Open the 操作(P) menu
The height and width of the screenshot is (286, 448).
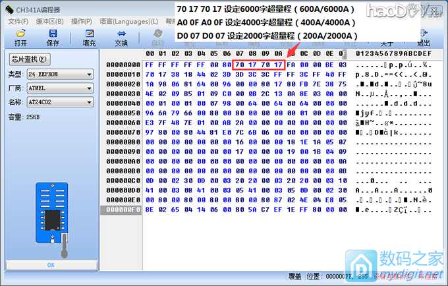tap(82, 21)
